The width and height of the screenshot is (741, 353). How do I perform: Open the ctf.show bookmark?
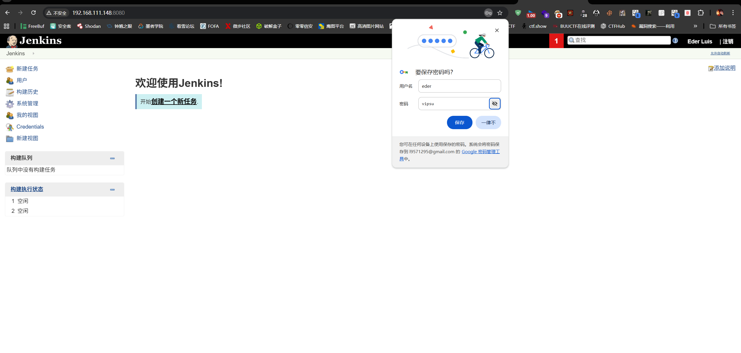tap(534, 26)
